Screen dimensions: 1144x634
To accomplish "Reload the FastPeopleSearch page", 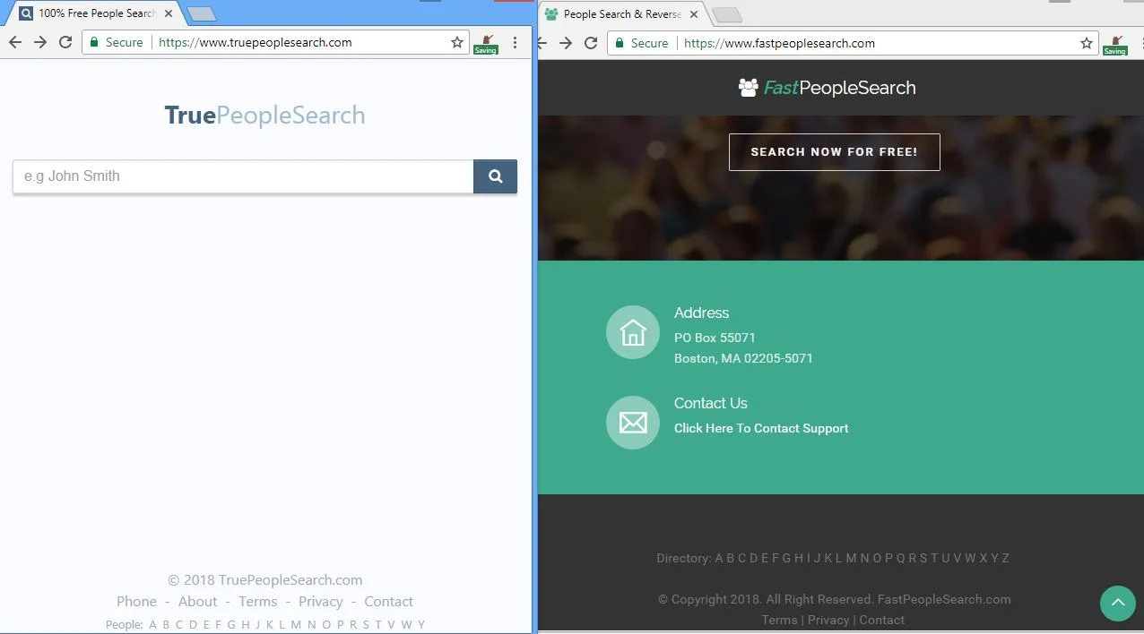I will coord(591,43).
